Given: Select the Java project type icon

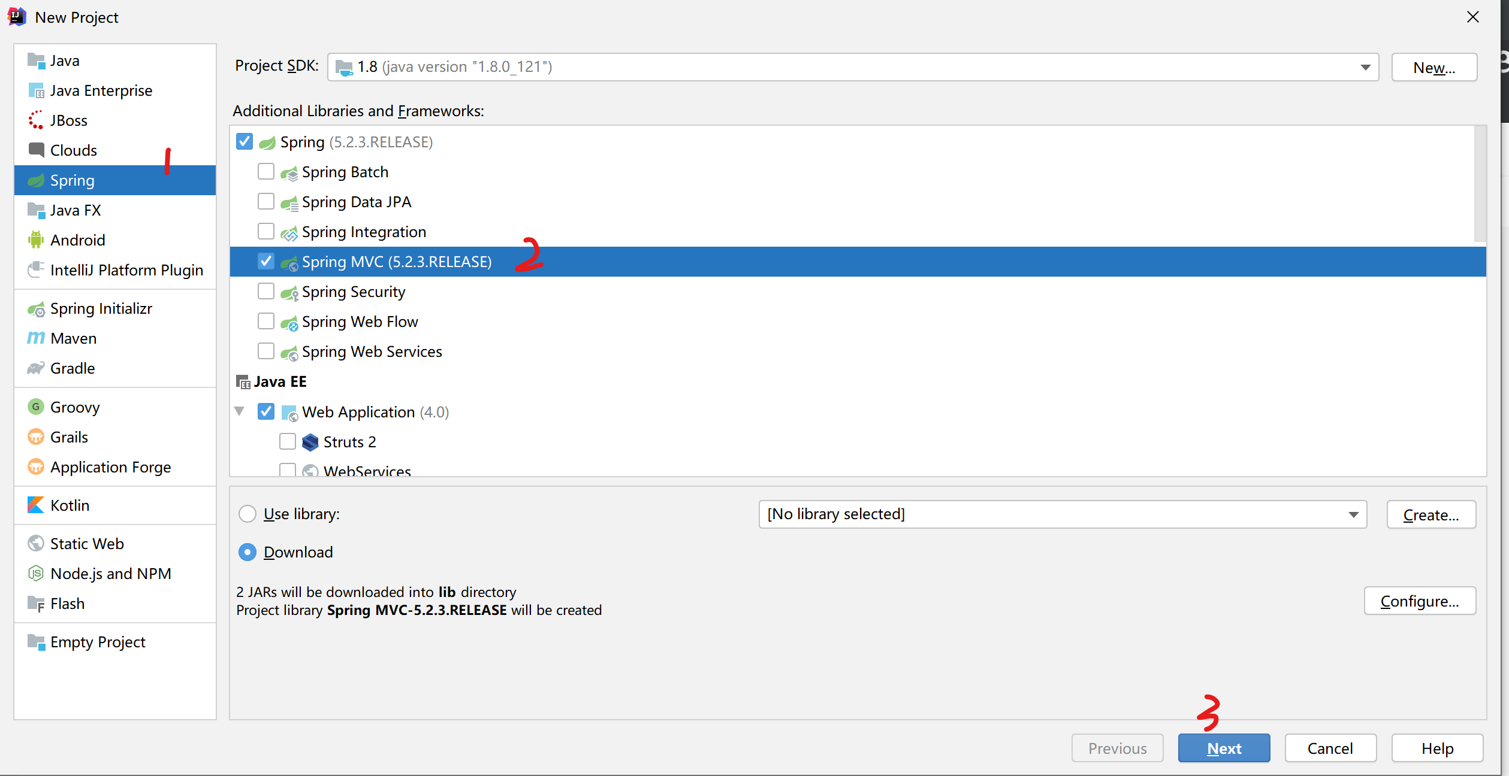Looking at the screenshot, I should [36, 60].
